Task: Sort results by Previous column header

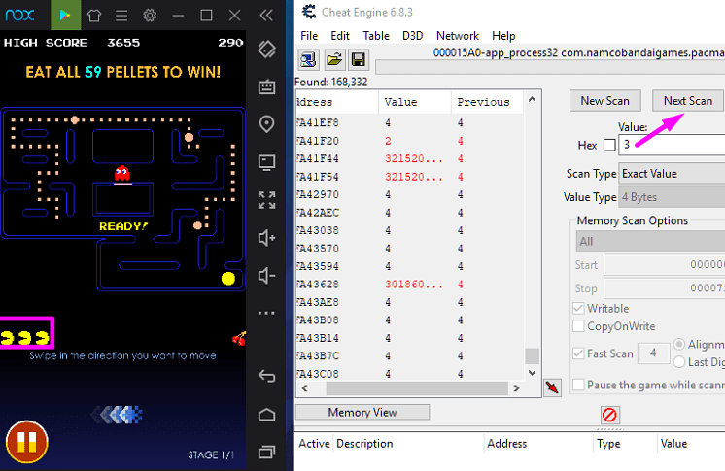Action: coord(487,102)
